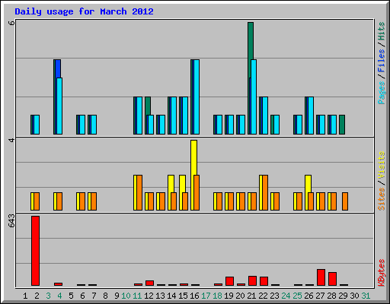The width and height of the screenshot is (390, 304).
Task: Click day label '16' on the x-axis
Action: (x=194, y=296)
